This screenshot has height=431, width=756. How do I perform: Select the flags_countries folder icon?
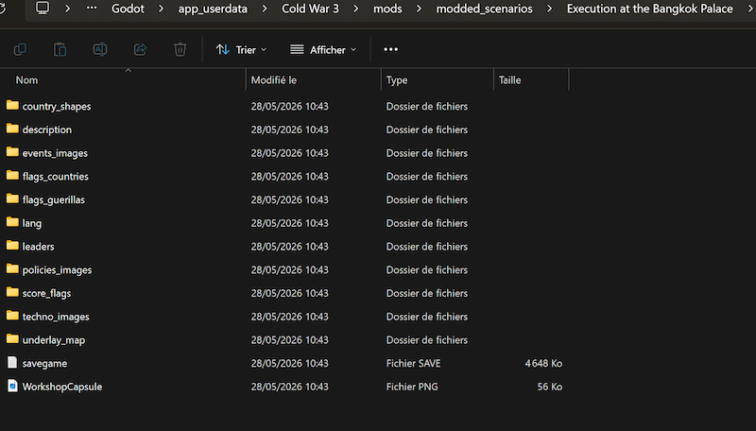point(12,176)
